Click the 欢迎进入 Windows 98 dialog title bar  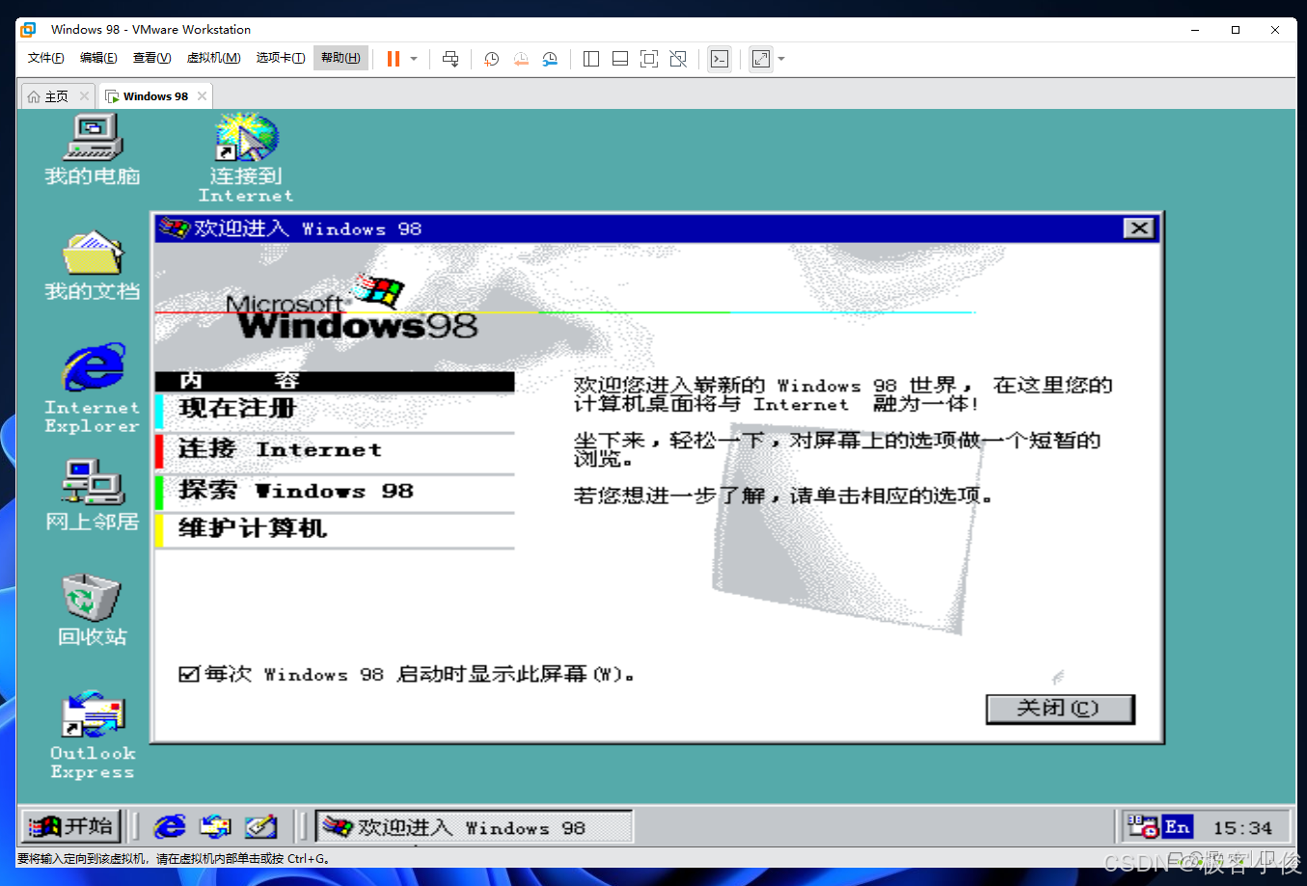[656, 228]
